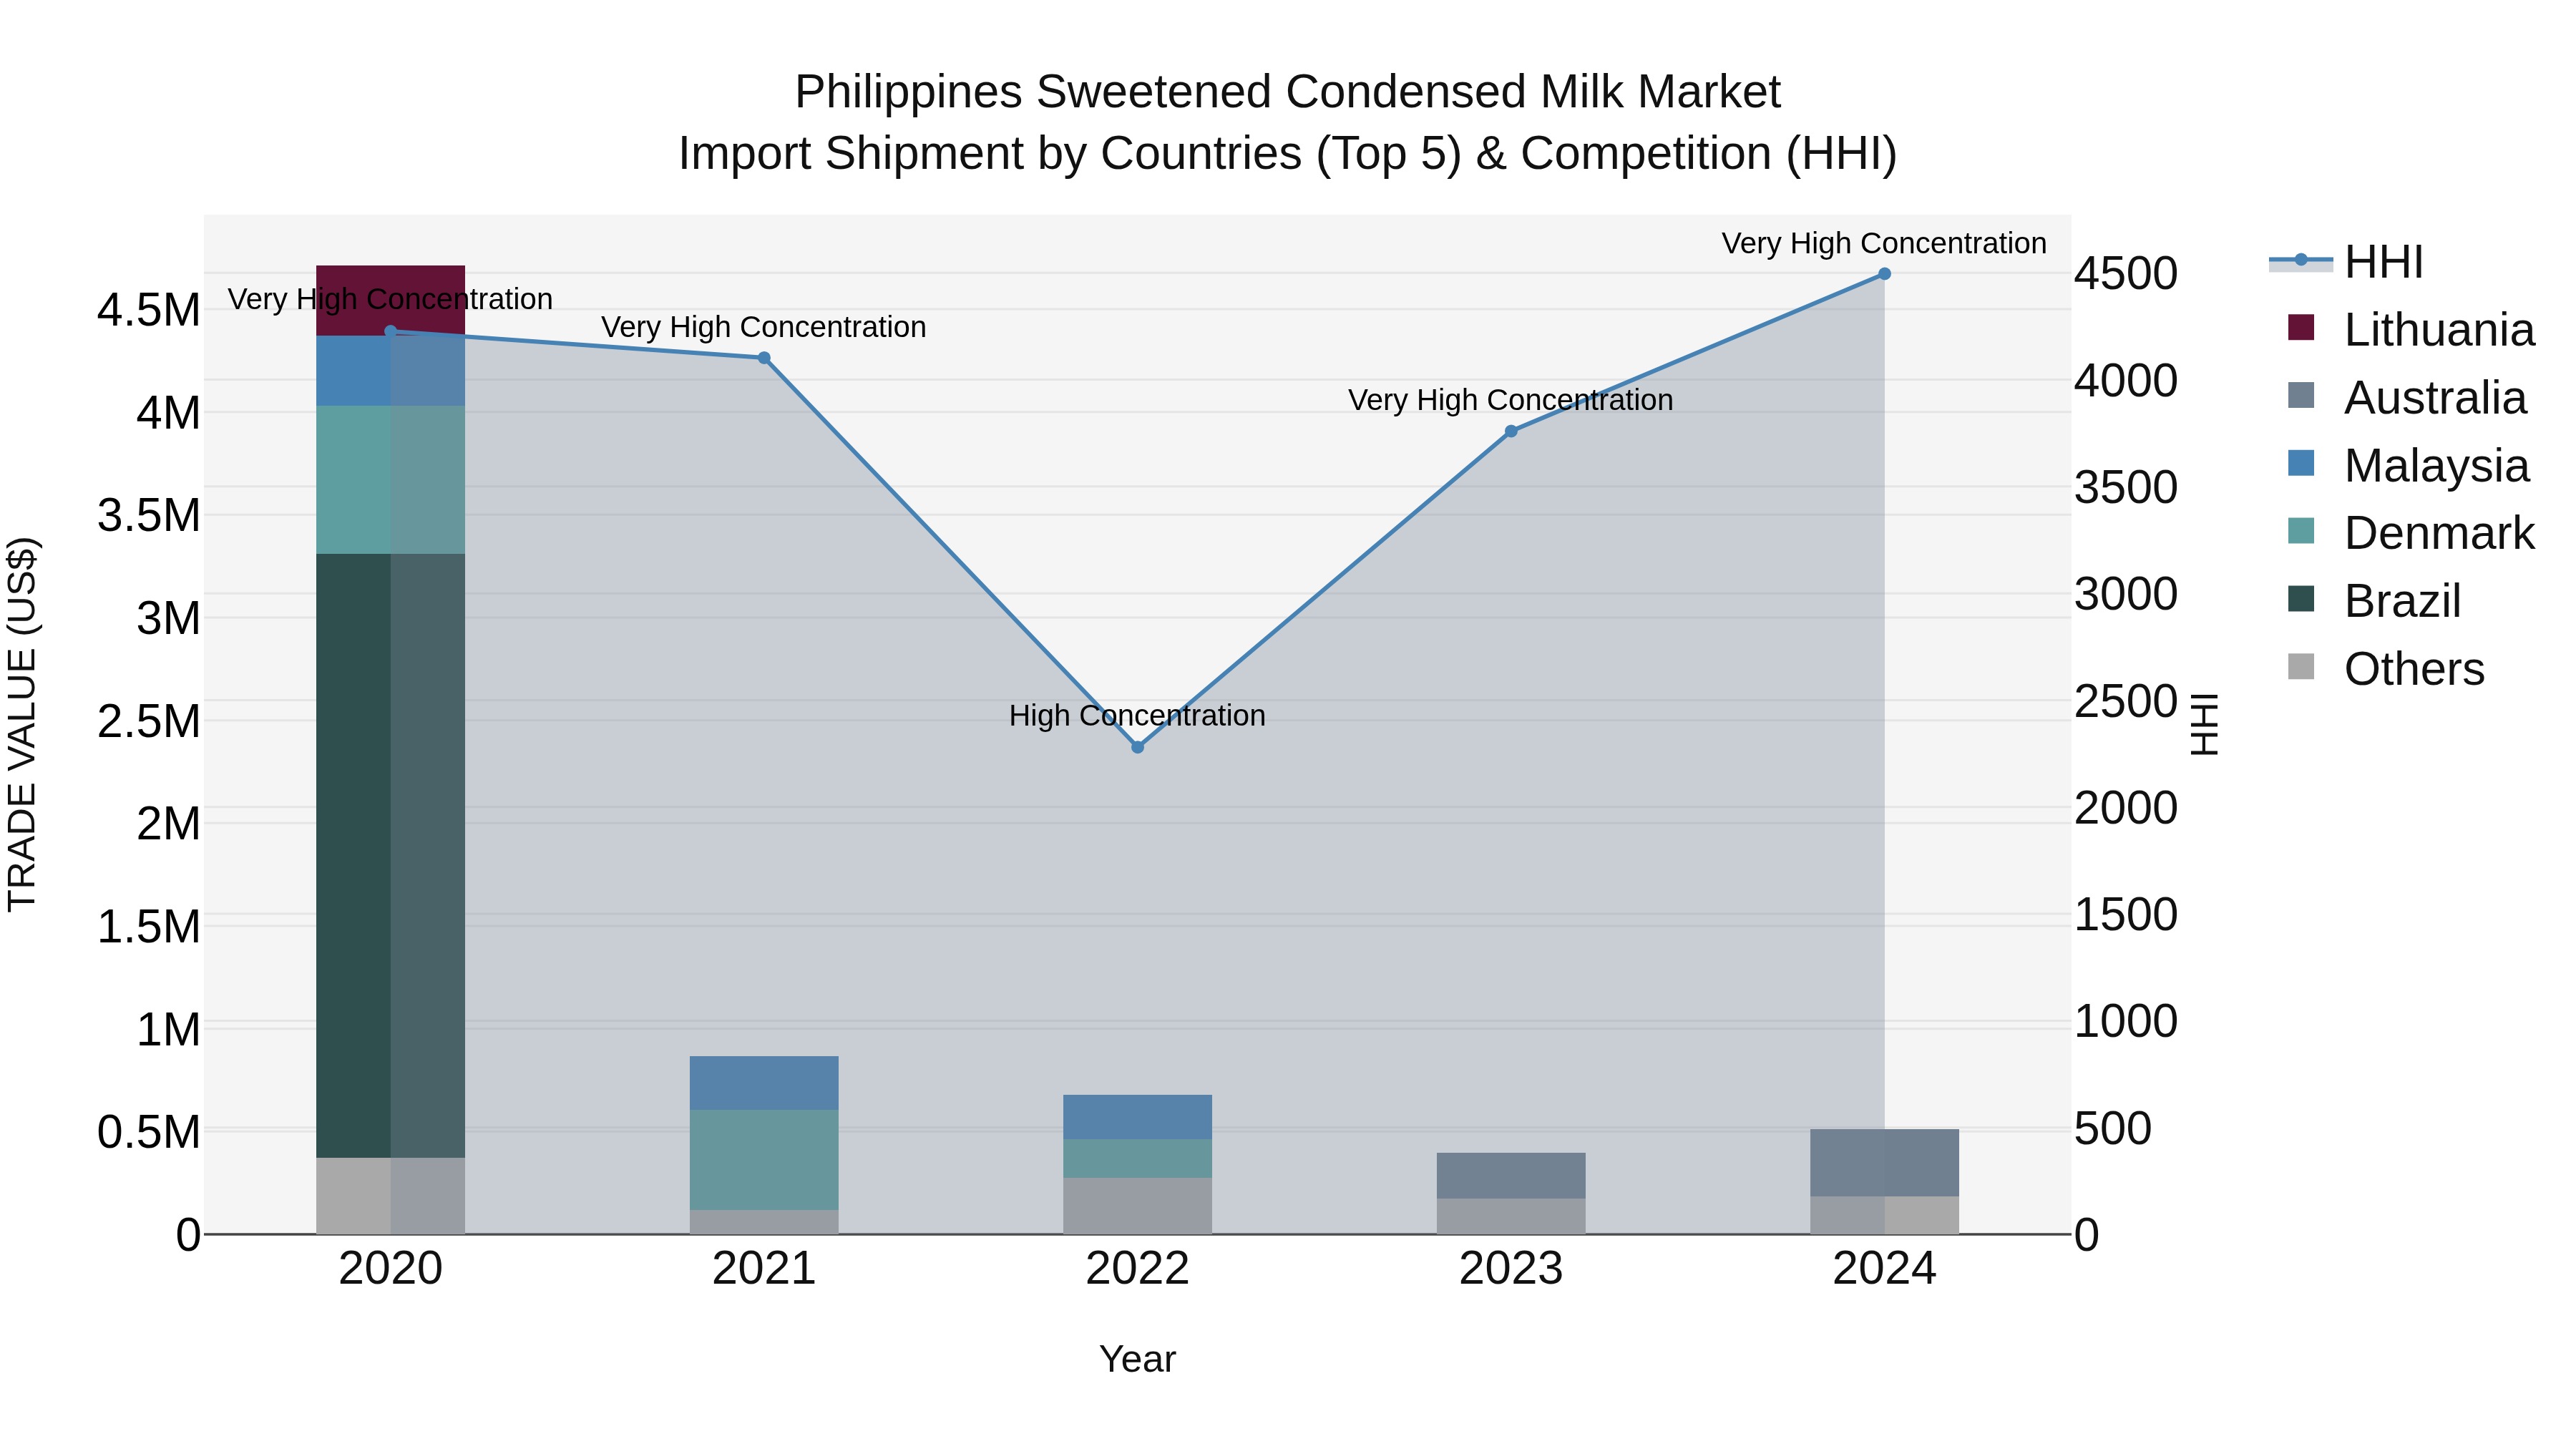Click the Denmark segment of 2021 bar
This screenshot has height=1449, width=2576.
764,1160
